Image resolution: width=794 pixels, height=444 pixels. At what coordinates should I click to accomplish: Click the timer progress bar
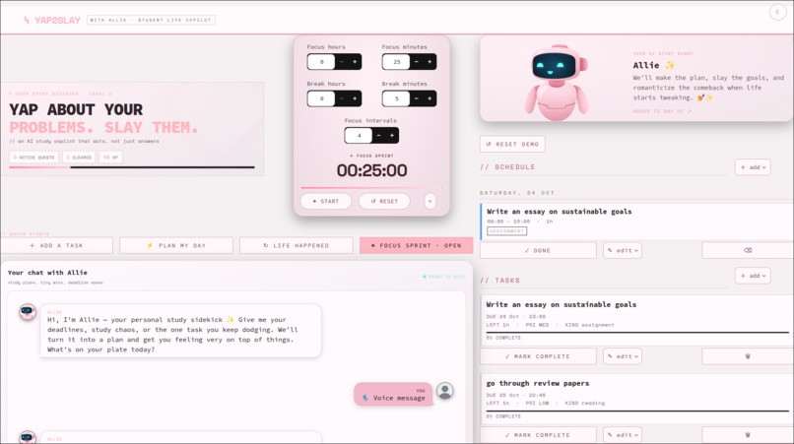point(371,188)
